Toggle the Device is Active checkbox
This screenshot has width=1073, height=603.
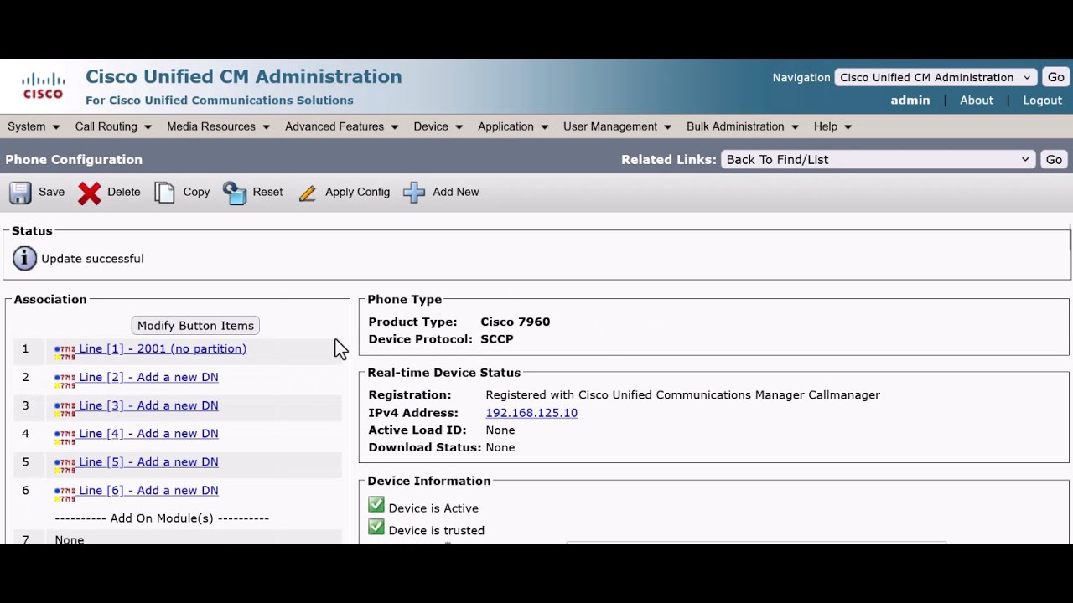(x=376, y=505)
